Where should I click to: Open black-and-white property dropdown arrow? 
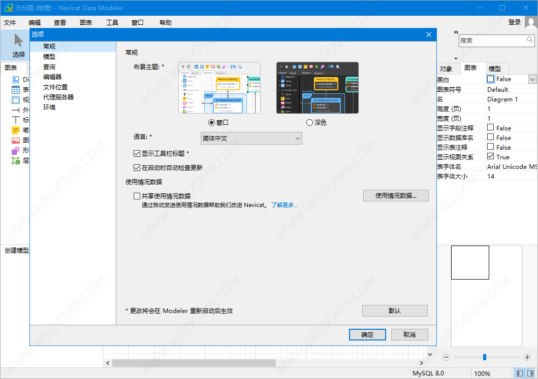(532, 80)
